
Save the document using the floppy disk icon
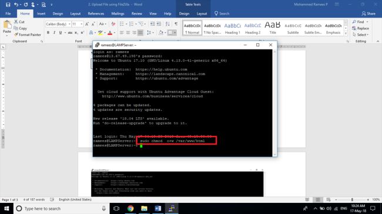(x=8, y=4)
